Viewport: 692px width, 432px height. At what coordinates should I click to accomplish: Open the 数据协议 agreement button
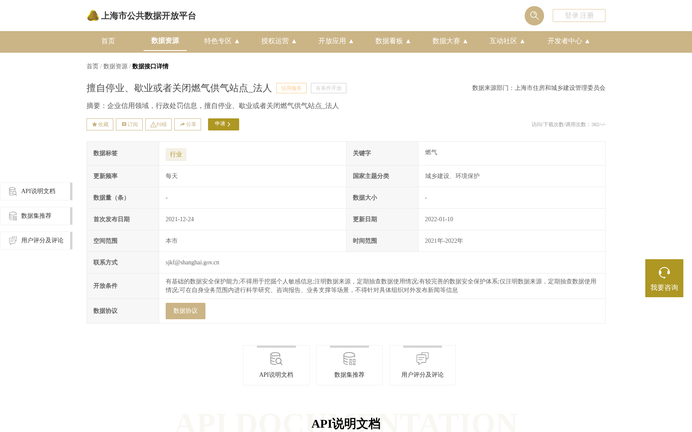coord(186,311)
